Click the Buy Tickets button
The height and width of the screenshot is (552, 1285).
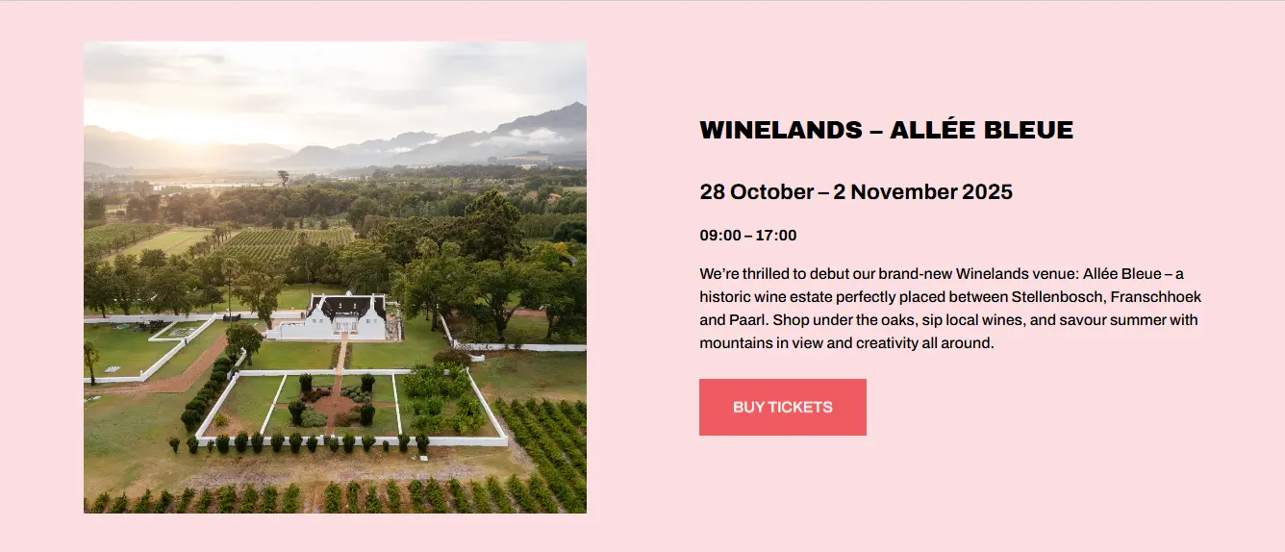782,407
